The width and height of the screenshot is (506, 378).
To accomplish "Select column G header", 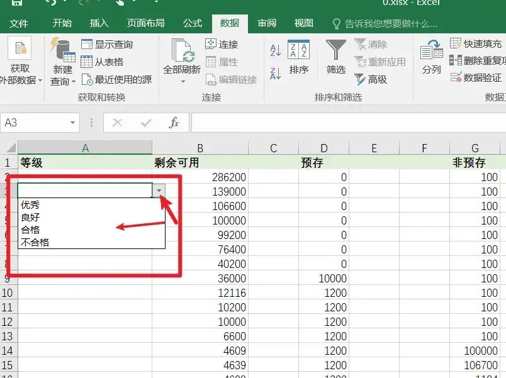I will coord(475,148).
